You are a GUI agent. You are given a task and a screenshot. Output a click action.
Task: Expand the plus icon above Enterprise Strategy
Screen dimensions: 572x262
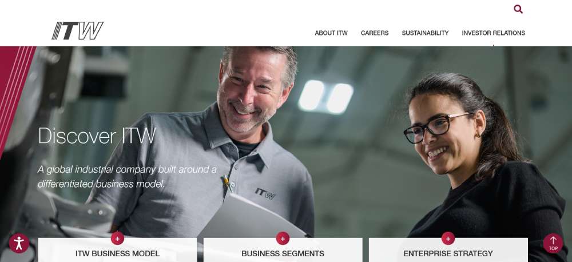pyautogui.click(x=448, y=239)
